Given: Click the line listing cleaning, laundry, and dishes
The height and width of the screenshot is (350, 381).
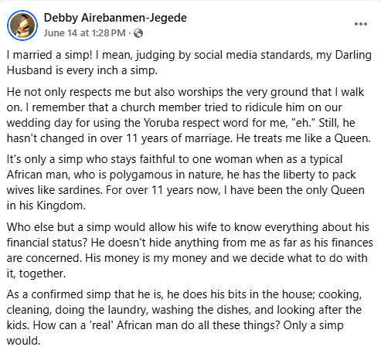Looking at the screenshot, I should click(184, 310).
